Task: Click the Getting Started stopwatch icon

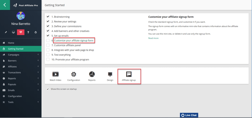Action: click(x=4, y=49)
